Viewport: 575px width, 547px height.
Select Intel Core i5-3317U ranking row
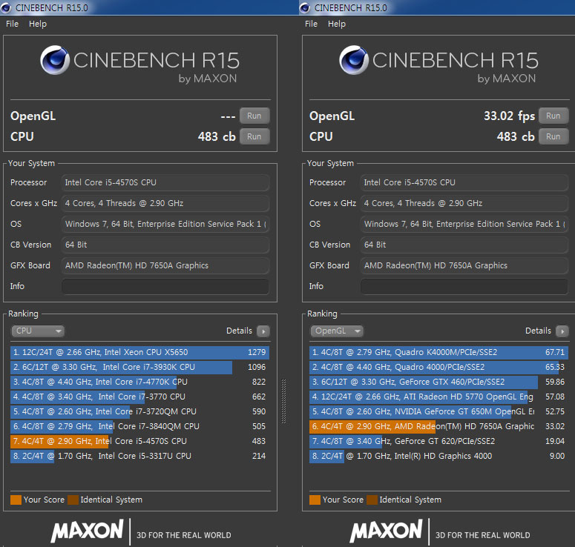tap(139, 456)
